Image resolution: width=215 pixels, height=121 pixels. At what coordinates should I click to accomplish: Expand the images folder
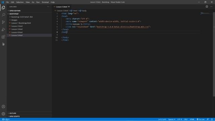coord(30,20)
